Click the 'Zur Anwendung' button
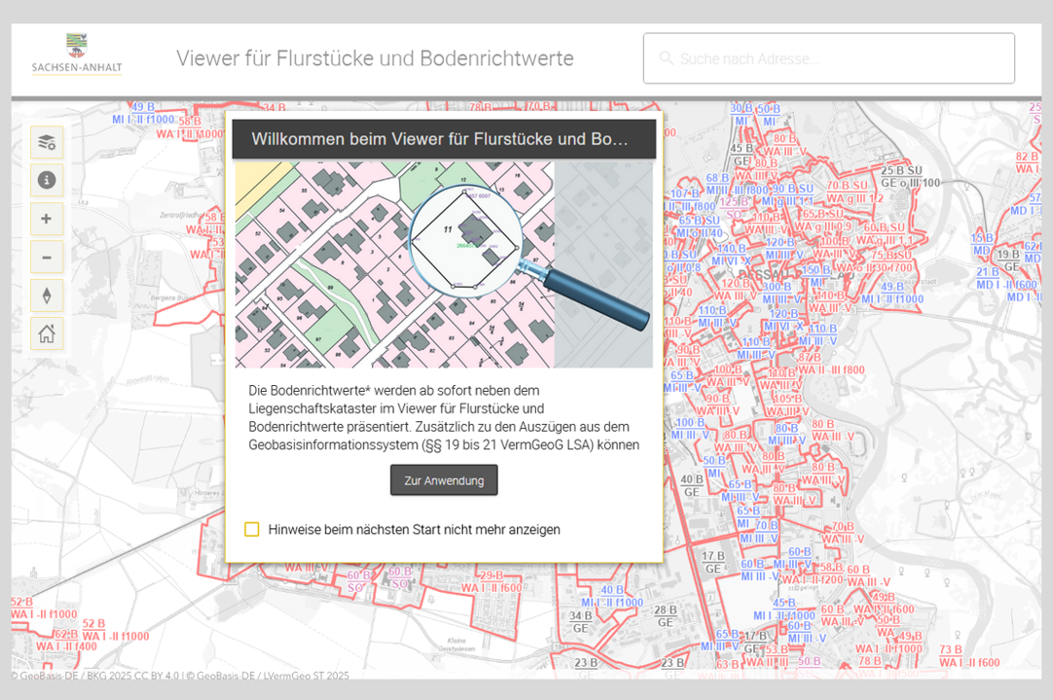The width and height of the screenshot is (1053, 700). (444, 480)
